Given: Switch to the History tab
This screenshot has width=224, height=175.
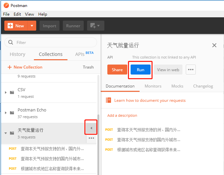Looking at the screenshot, I should point(17,54).
